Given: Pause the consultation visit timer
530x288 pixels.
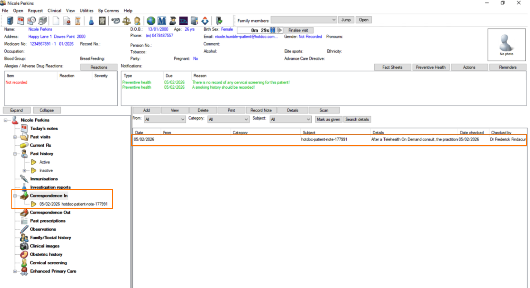Looking at the screenshot, I should click(273, 30).
